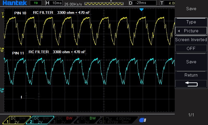Click the TD trigger status indicator

pos(36,3)
